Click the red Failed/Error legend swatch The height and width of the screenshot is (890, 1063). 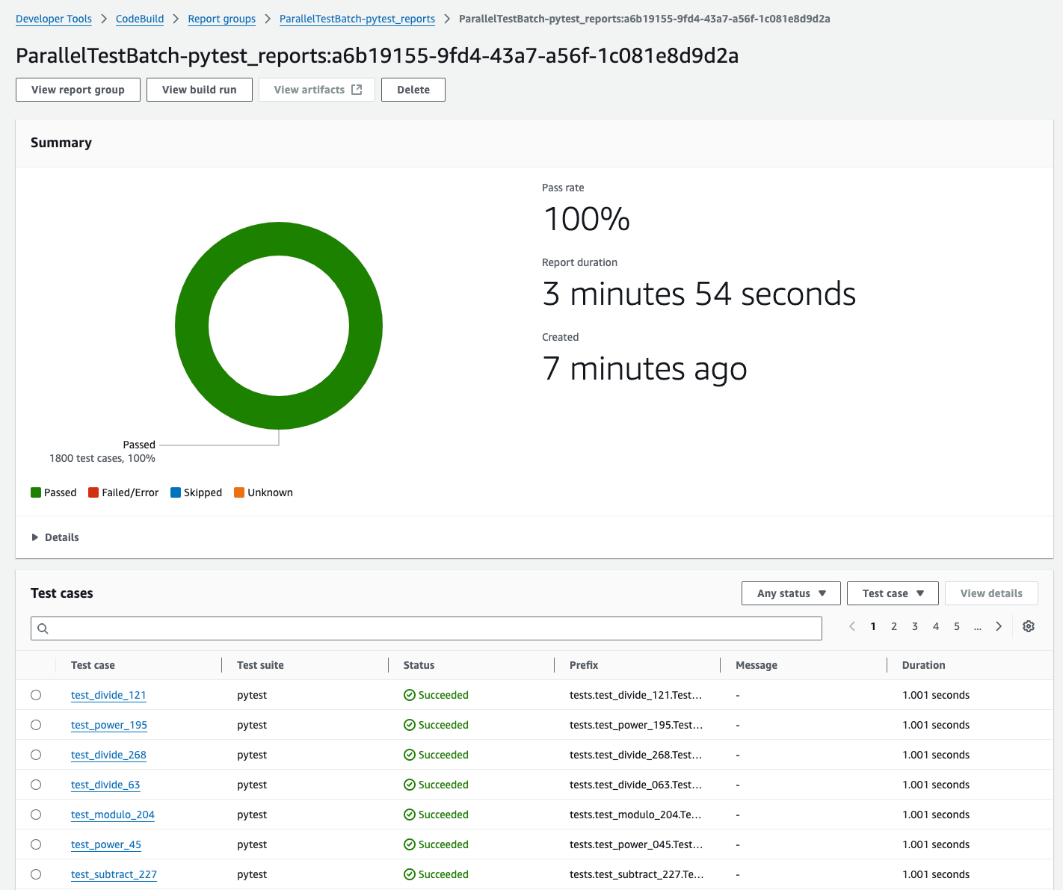click(93, 492)
